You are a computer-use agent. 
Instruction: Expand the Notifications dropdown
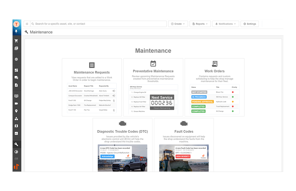[226, 24]
